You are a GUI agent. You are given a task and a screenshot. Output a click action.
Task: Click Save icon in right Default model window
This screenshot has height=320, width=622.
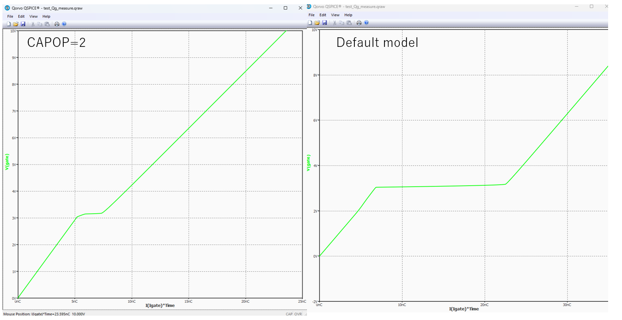click(x=324, y=22)
